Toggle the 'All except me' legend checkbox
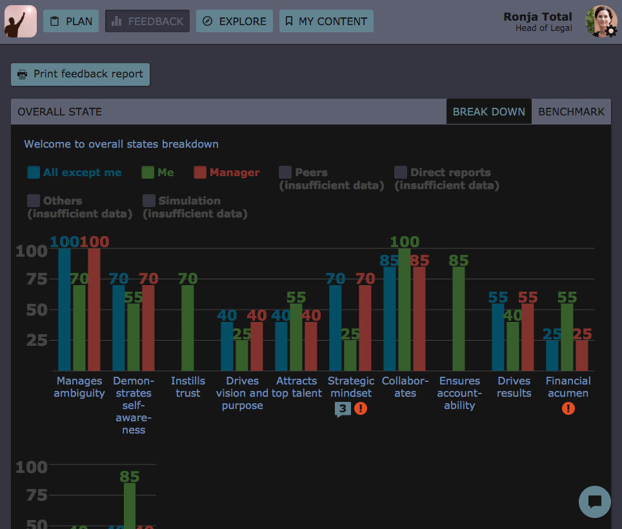The width and height of the screenshot is (622, 529). [x=34, y=172]
